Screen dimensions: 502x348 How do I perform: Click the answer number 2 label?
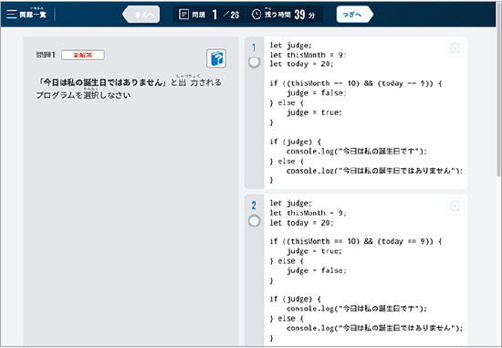click(x=254, y=206)
